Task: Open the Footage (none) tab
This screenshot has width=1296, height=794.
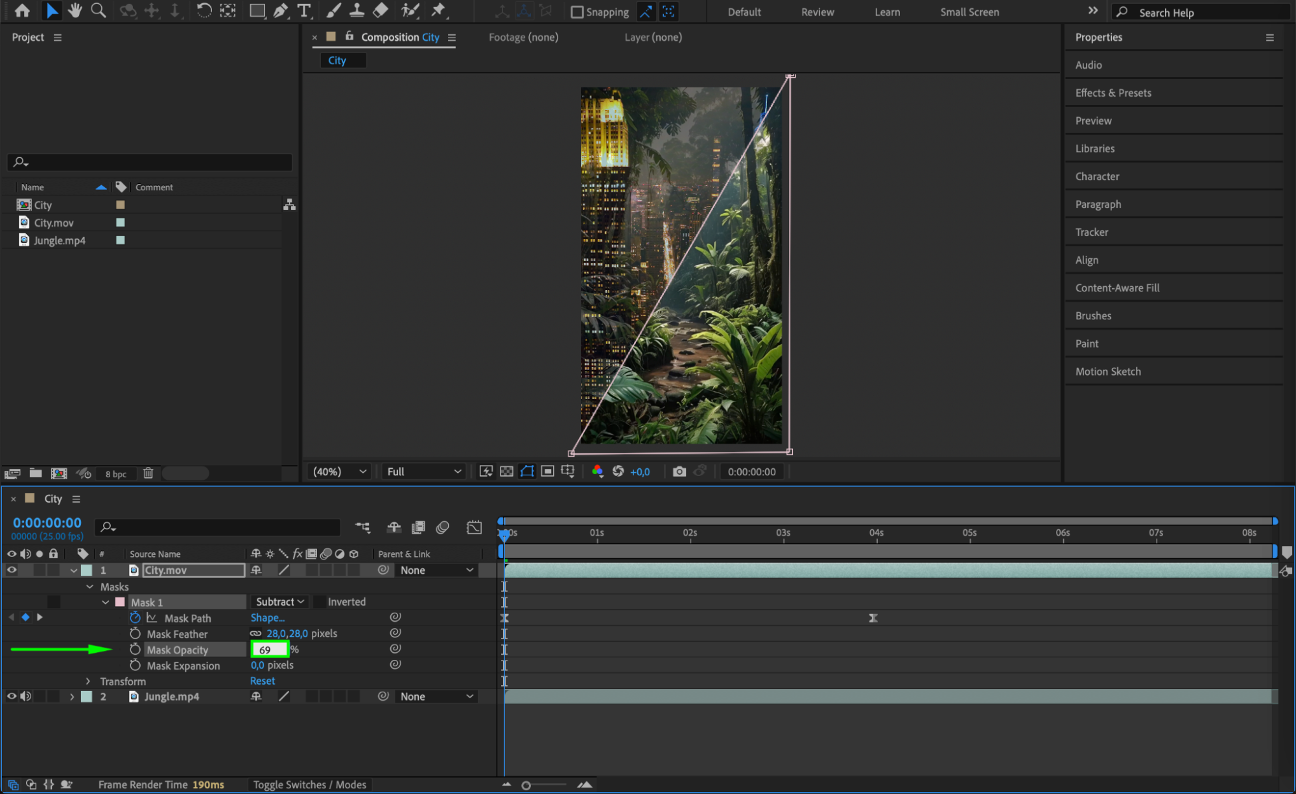Action: (x=523, y=38)
